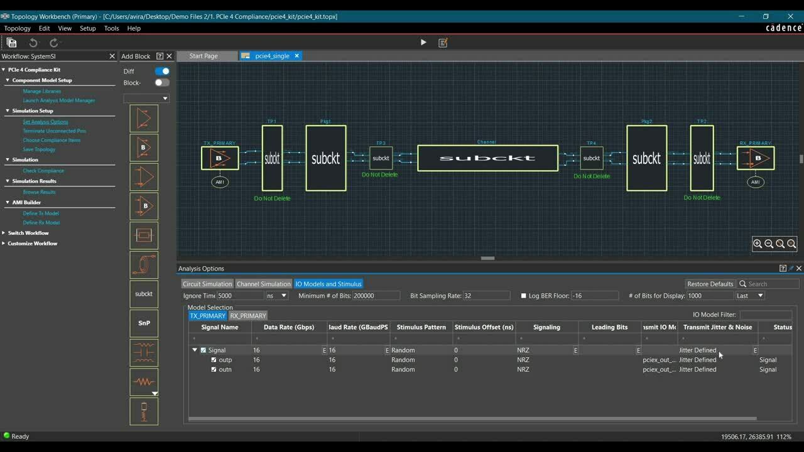Collapse the Simulation Setup section
804x452 pixels.
[x=8, y=110]
